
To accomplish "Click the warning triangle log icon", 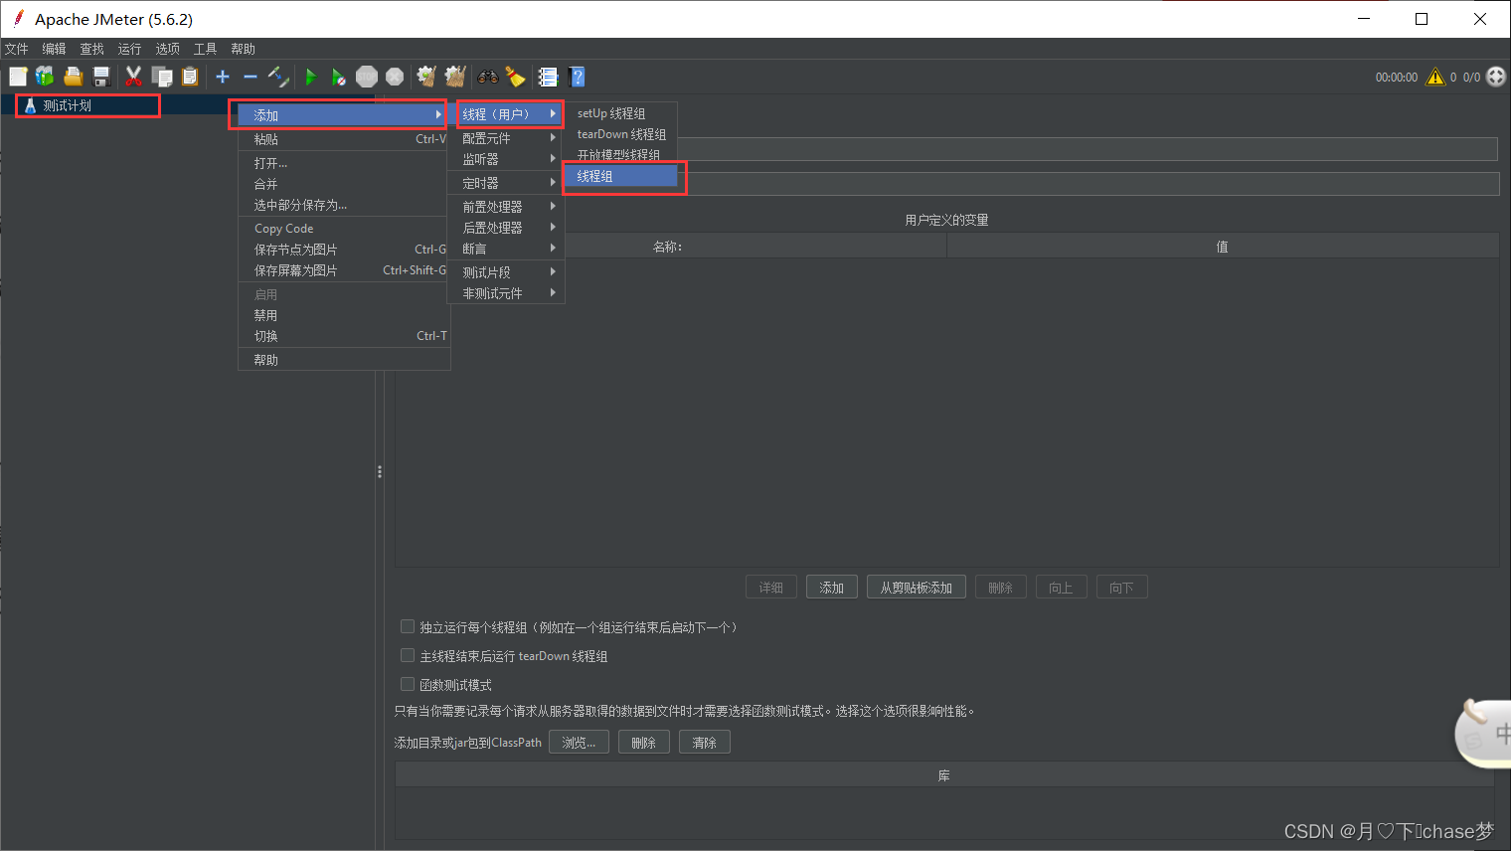I will click(1435, 77).
